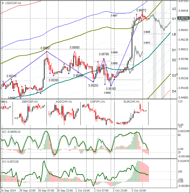The image size is (190, 193).
Task: Click the 0.9565 level label
Action: point(114,63)
